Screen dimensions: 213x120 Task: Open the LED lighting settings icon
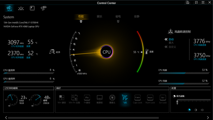[21, 8]
